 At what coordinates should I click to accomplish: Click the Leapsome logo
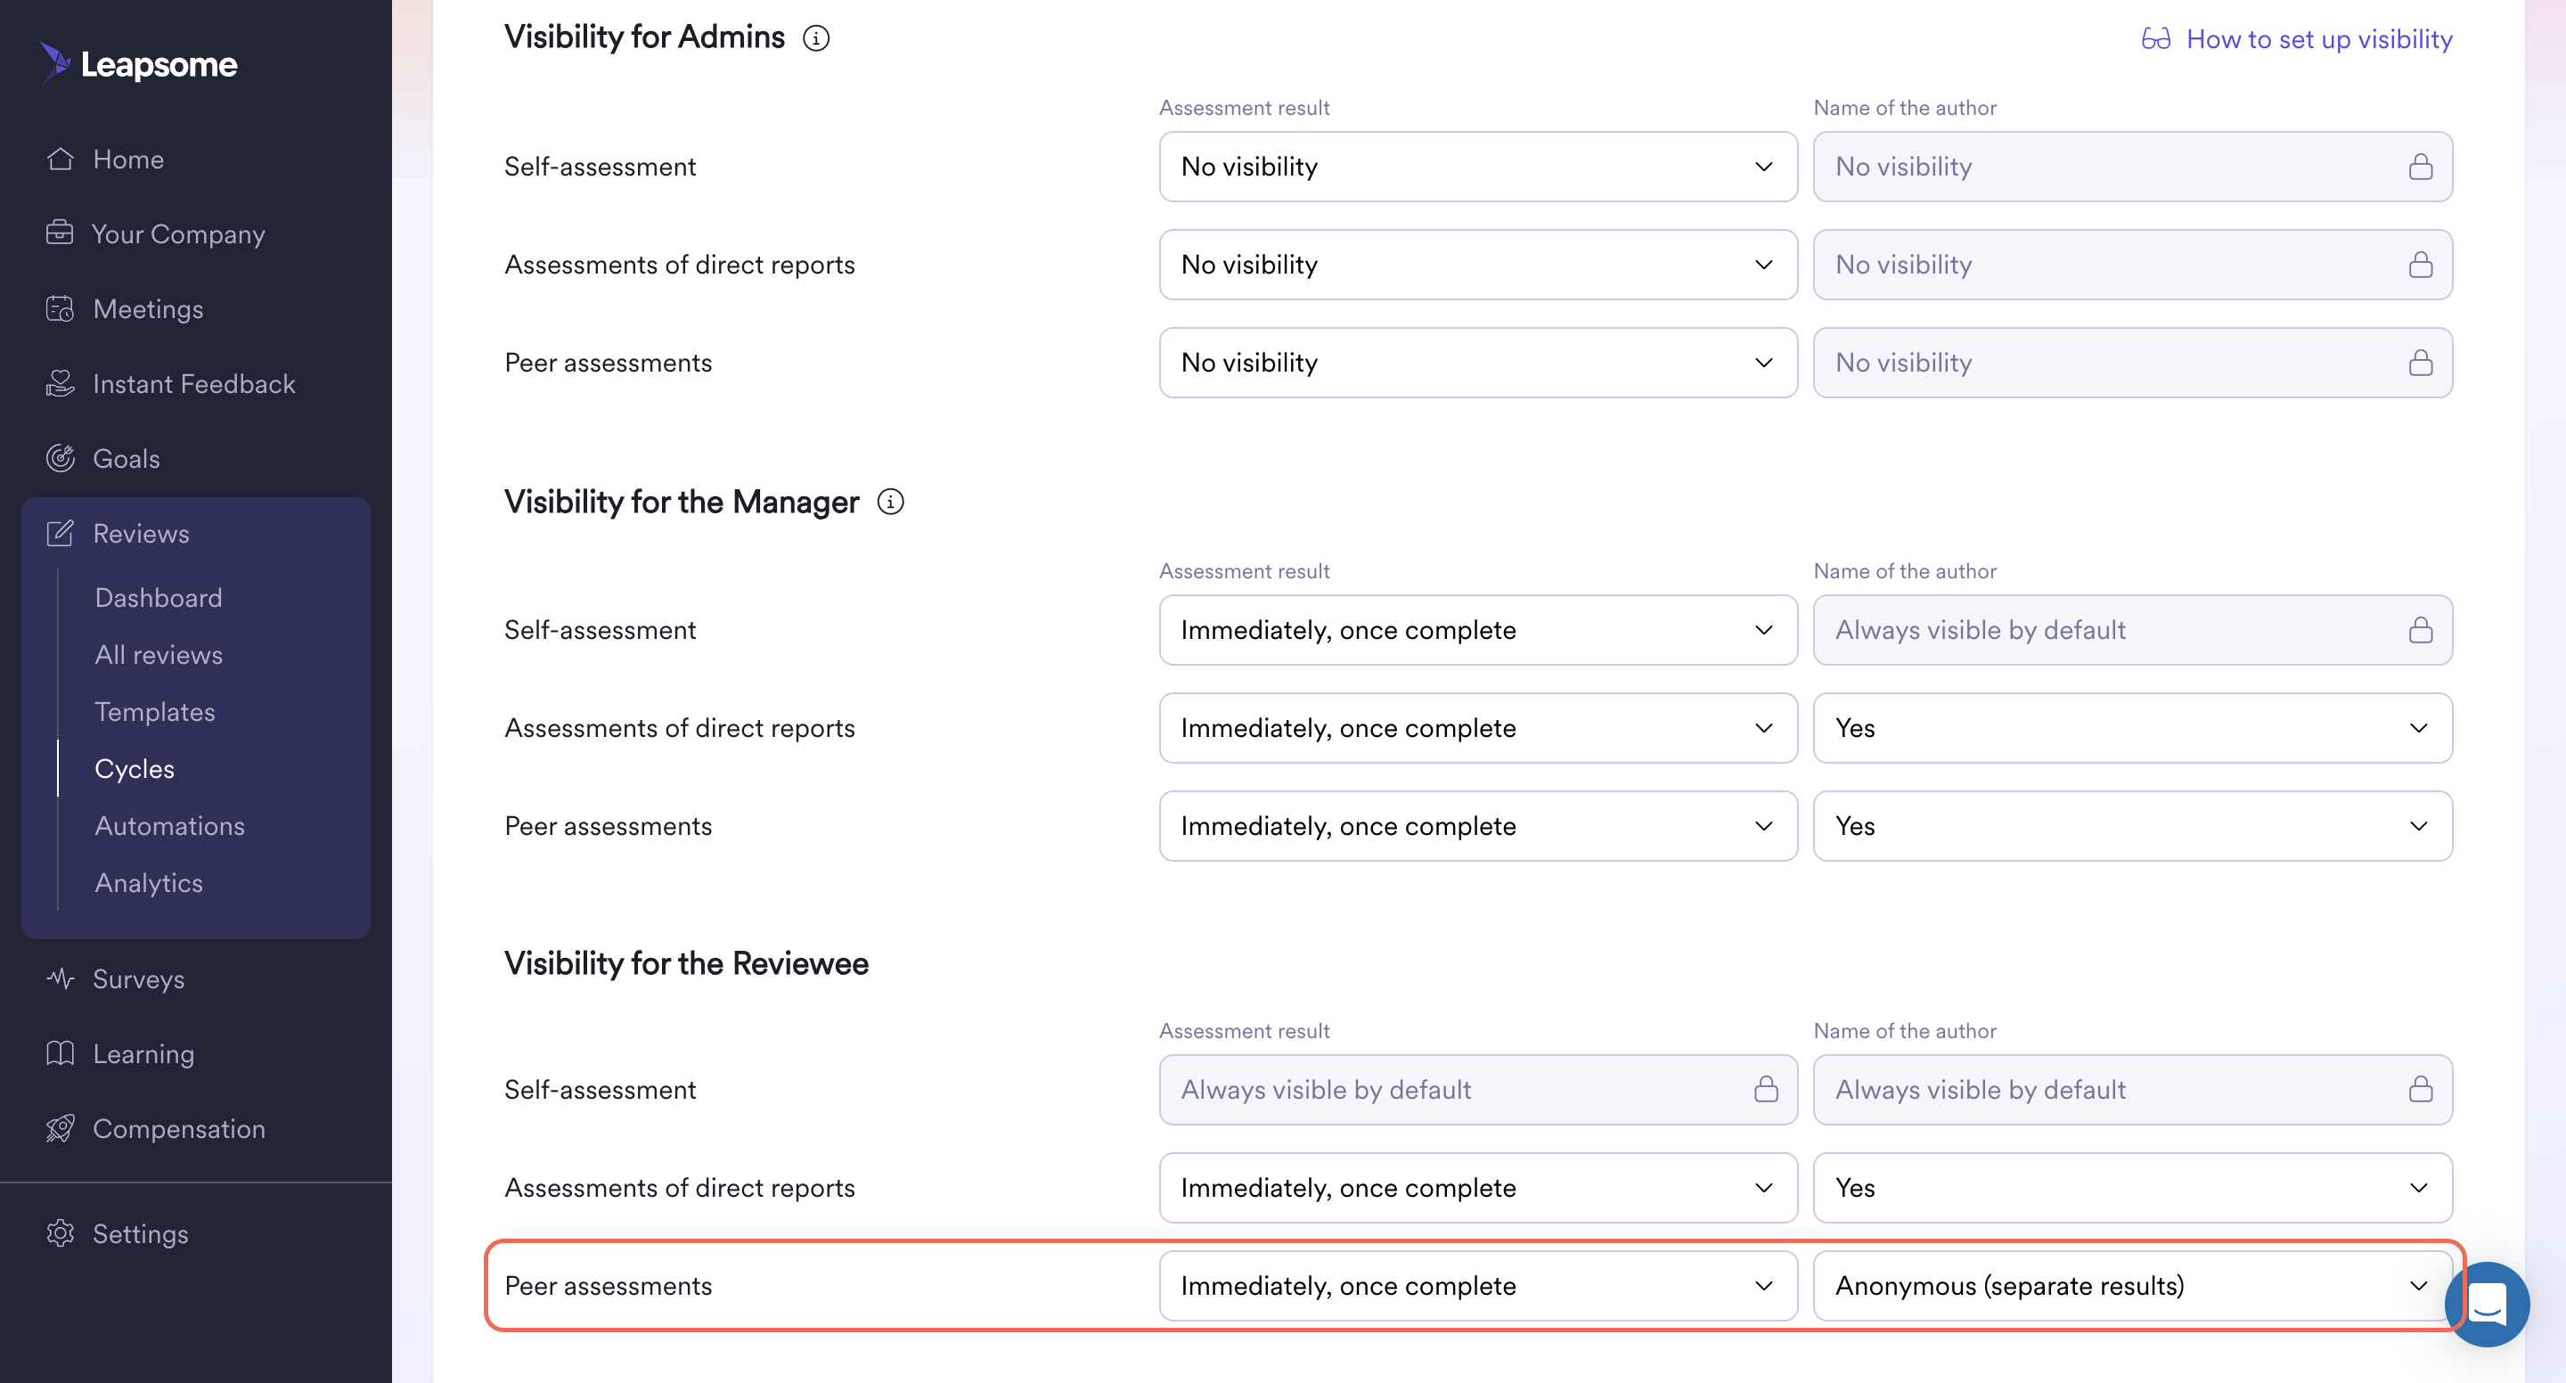click(x=138, y=62)
